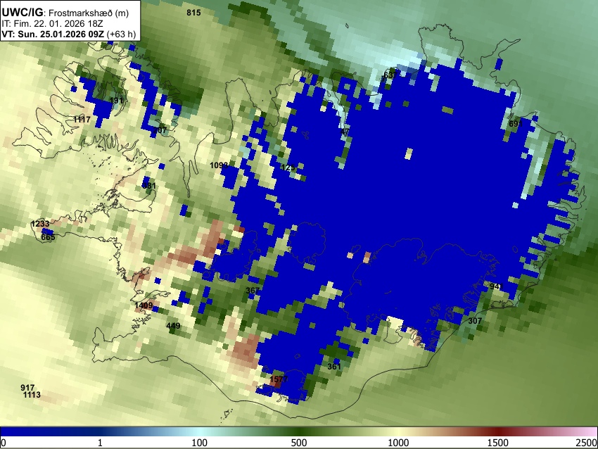
Task: Click the legend label "0"
Action: [x=4, y=443]
